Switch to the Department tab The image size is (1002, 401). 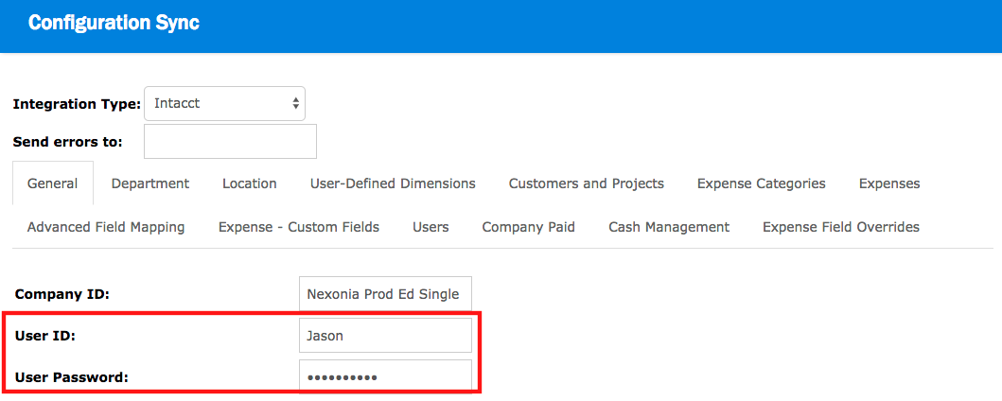[150, 183]
